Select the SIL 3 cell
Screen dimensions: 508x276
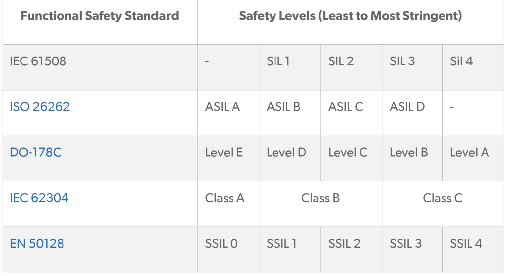click(402, 61)
